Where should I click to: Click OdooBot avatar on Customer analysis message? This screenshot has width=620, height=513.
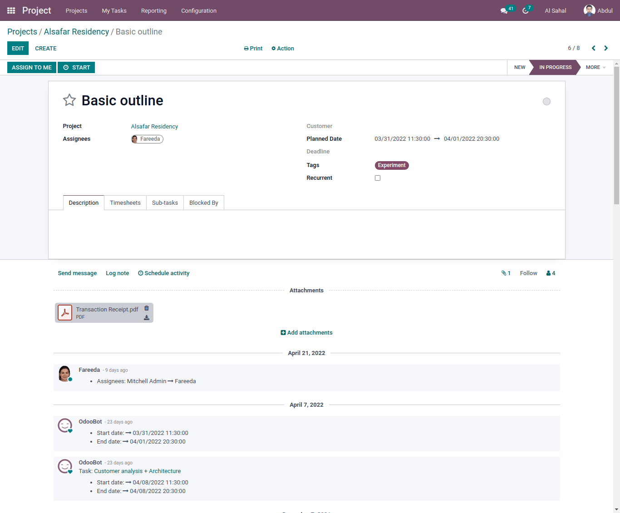click(65, 466)
